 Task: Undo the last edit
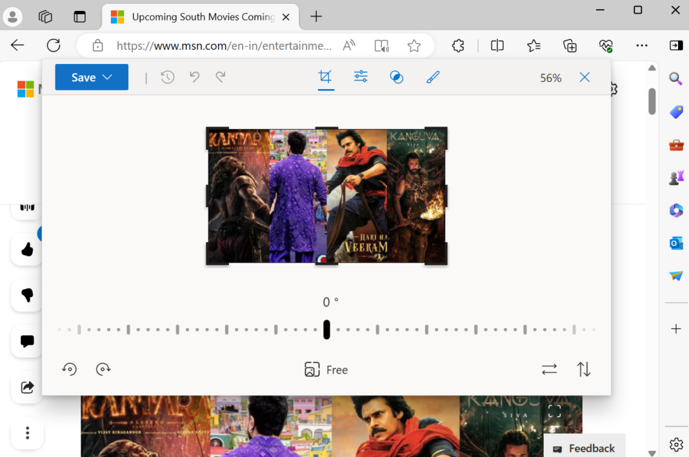coord(195,77)
